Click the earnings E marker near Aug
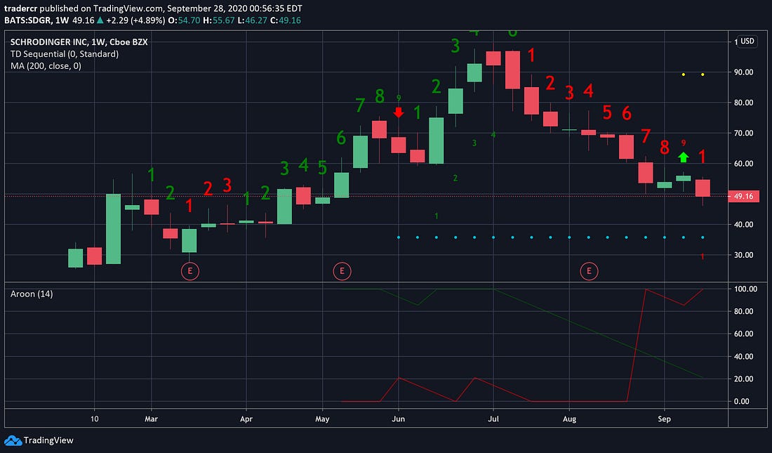Viewport: 772px width, 453px height. click(589, 271)
